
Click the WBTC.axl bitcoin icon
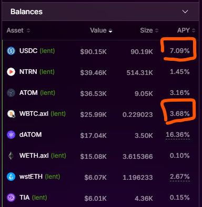pos(11,114)
